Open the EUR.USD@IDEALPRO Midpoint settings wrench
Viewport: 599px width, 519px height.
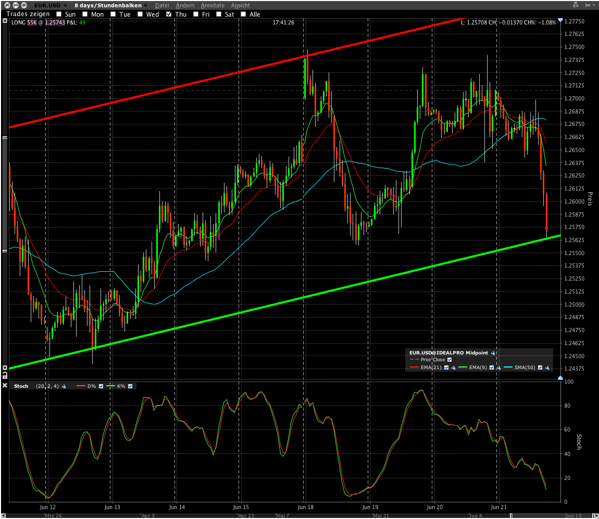tap(493, 353)
